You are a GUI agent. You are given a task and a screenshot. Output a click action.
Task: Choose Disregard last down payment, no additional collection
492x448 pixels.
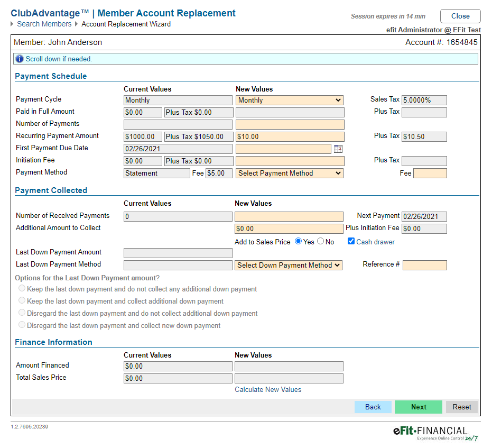pos(22,313)
